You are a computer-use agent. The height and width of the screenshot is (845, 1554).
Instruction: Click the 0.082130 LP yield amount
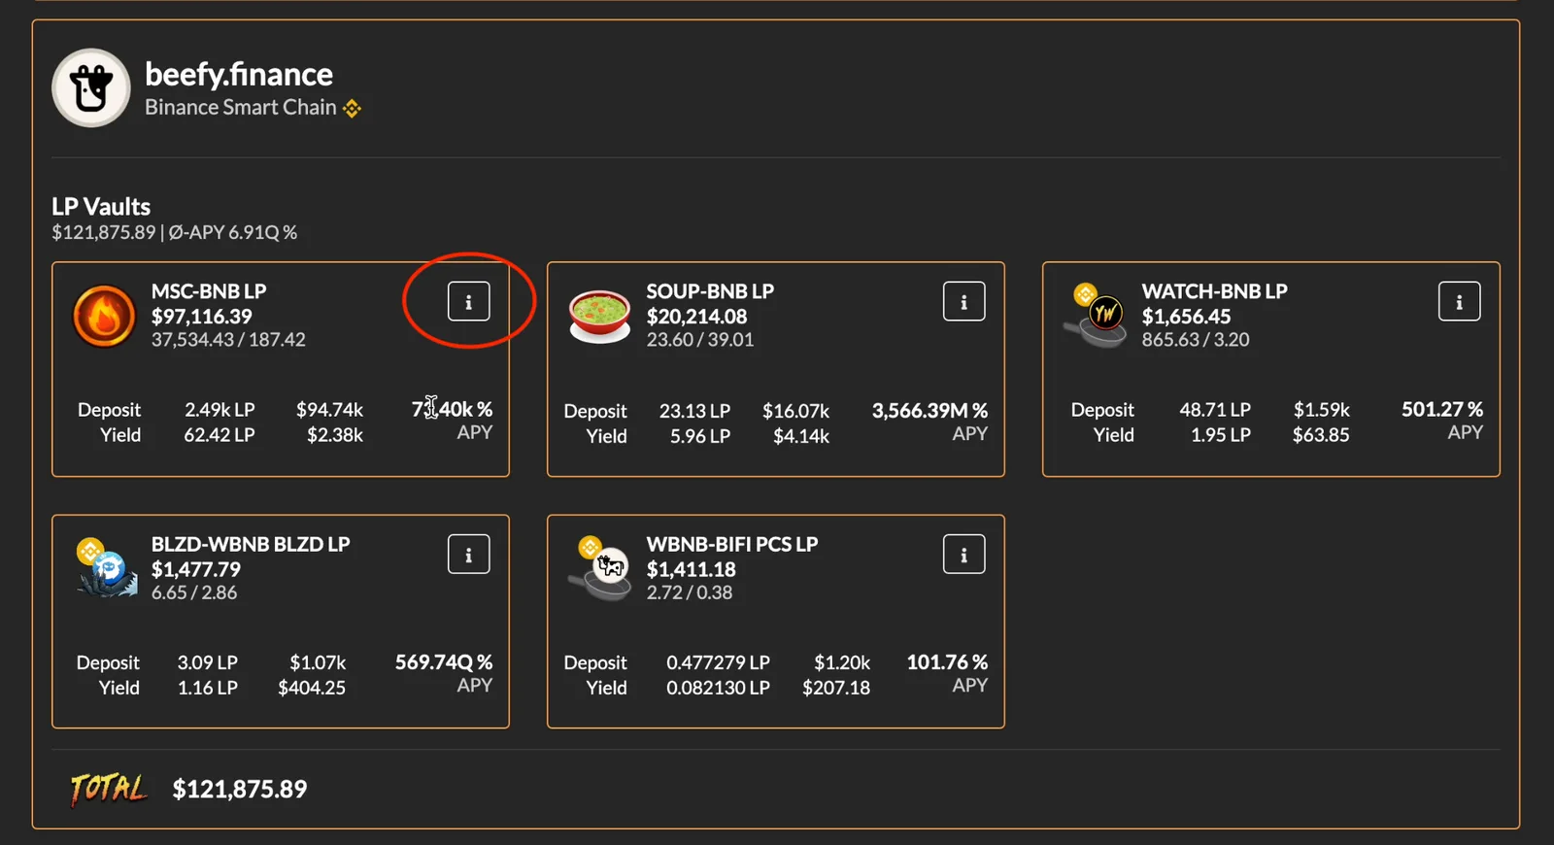718,688
